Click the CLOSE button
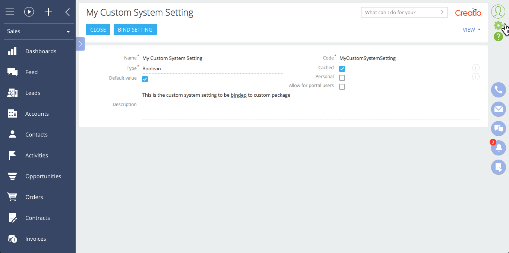 98,30
